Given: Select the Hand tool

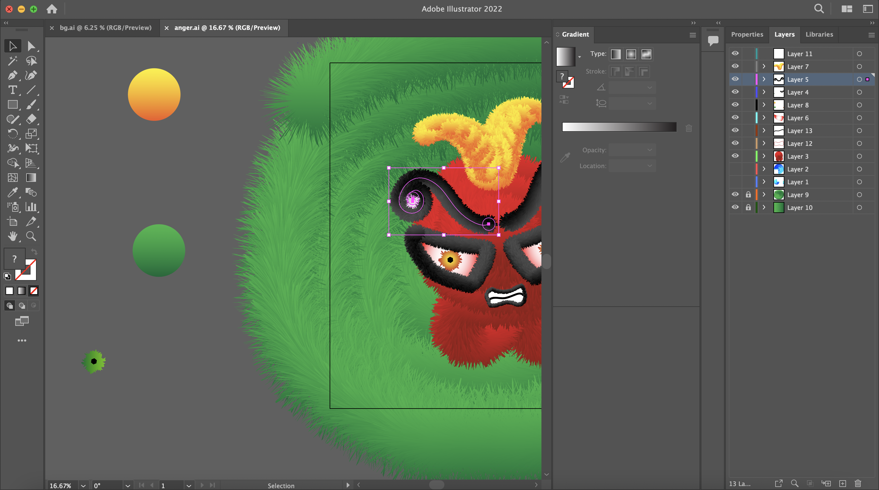Looking at the screenshot, I should click(13, 236).
